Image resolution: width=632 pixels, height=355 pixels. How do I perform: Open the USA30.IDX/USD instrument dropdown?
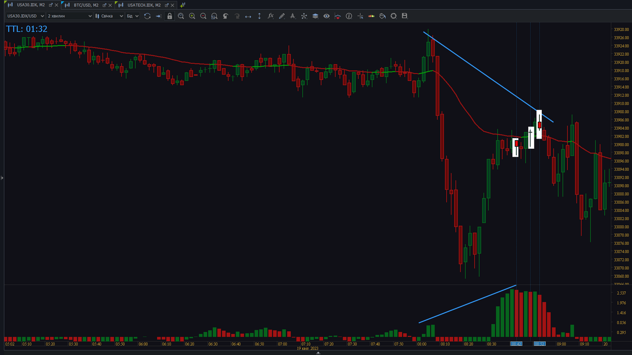(25, 16)
